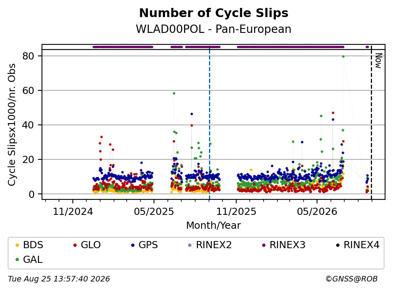The width and height of the screenshot is (393, 291).
Task: Click the x-axis label 05/2026
Action: coord(317,212)
